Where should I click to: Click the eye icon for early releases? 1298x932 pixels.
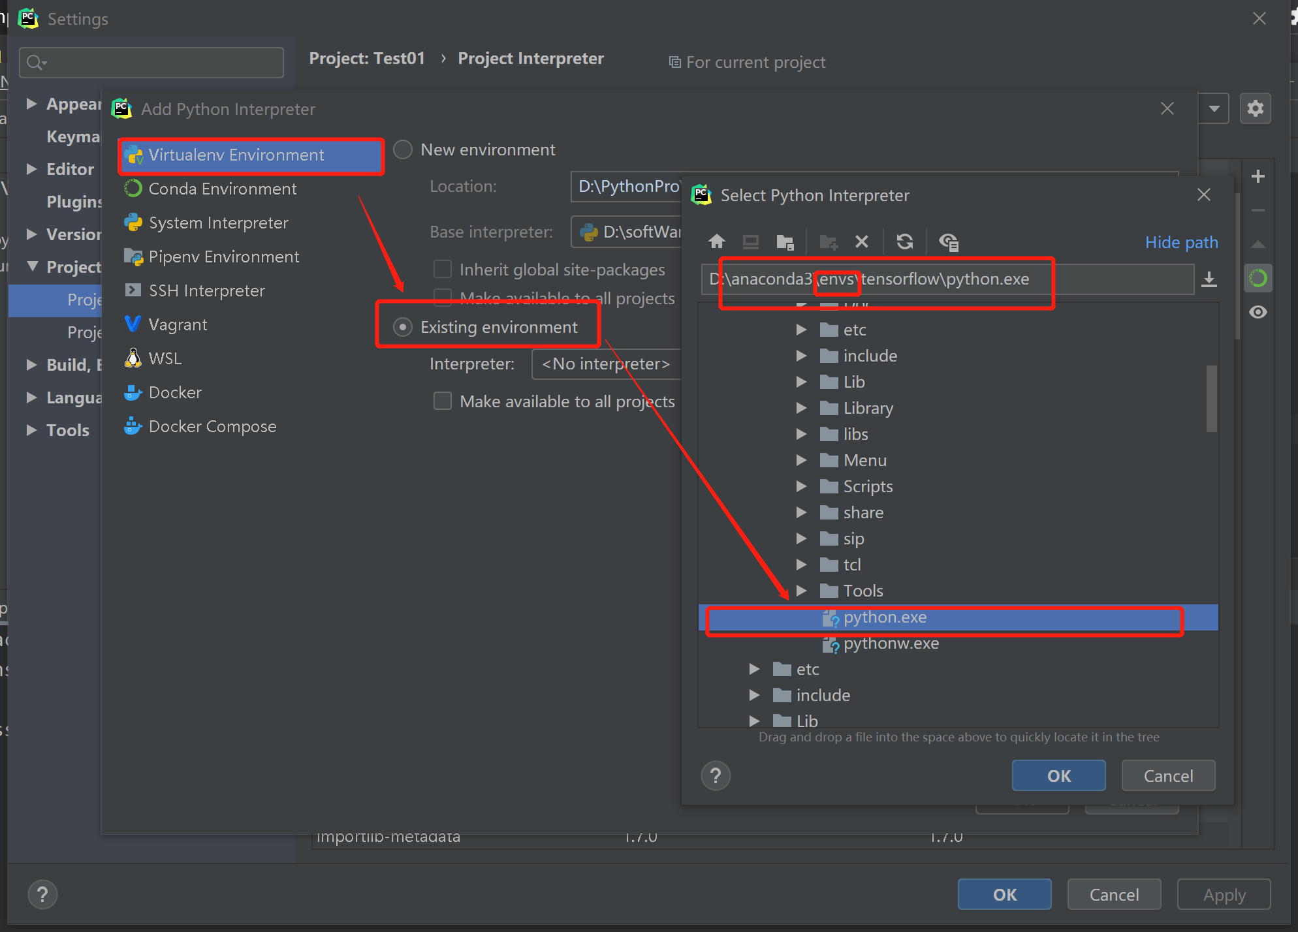tap(1258, 312)
